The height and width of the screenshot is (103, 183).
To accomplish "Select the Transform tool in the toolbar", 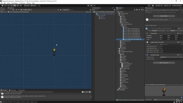I will (x=18, y=6).
